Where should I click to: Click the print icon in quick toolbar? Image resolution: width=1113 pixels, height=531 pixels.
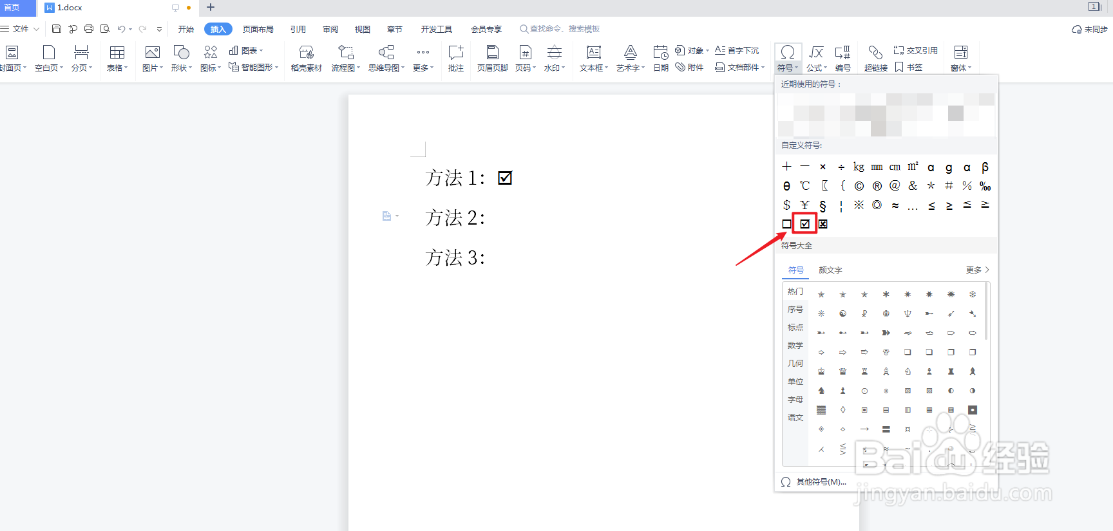pyautogui.click(x=89, y=29)
